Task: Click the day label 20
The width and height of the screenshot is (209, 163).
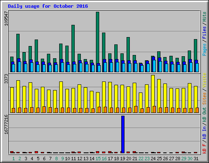Action: pyautogui.click(x=129, y=159)
